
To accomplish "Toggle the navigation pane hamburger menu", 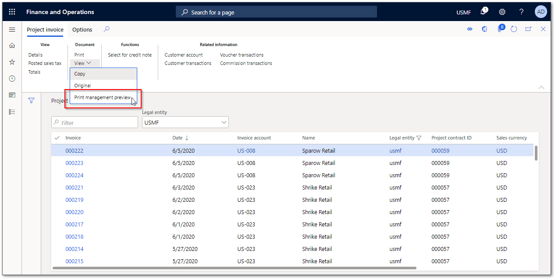I will (x=12, y=29).
